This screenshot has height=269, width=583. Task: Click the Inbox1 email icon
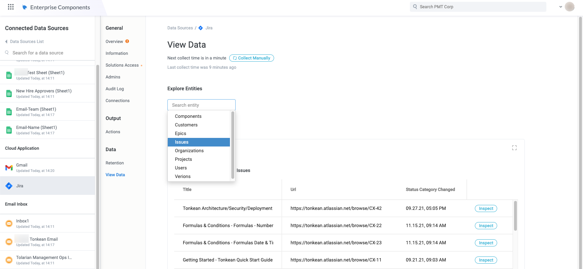pyautogui.click(x=9, y=224)
